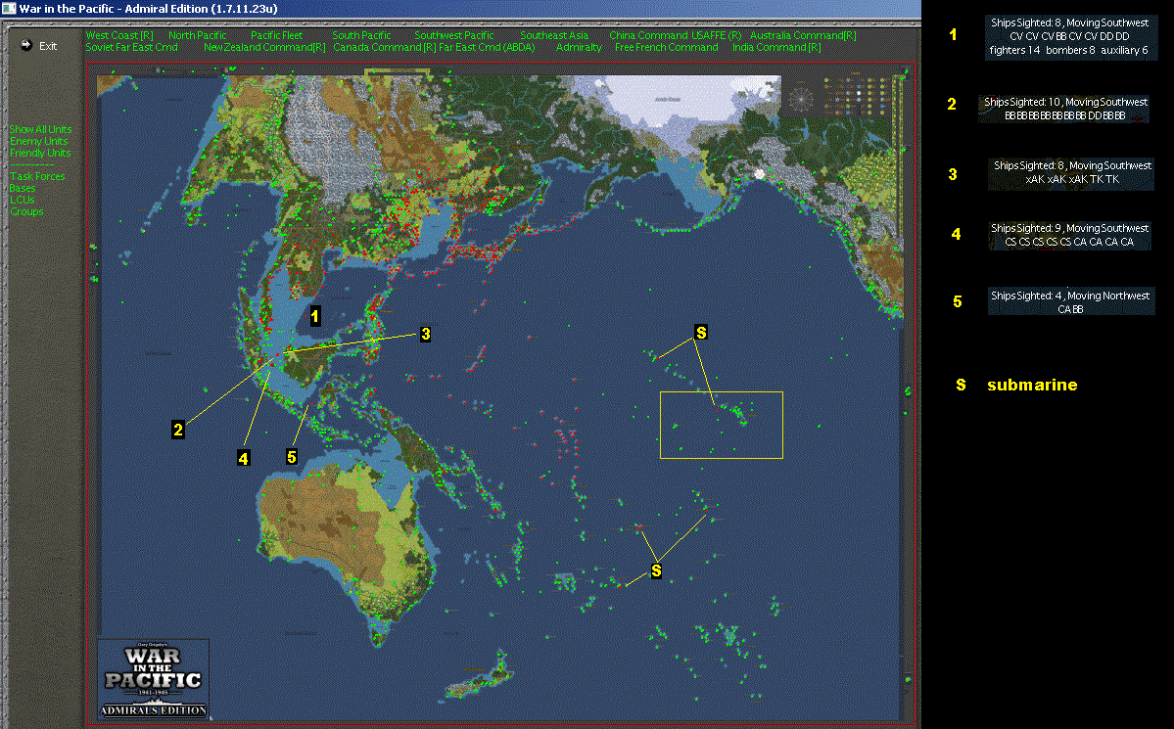Filter map to Friendly Units
Viewport: 1174px width, 729px height.
pos(40,154)
